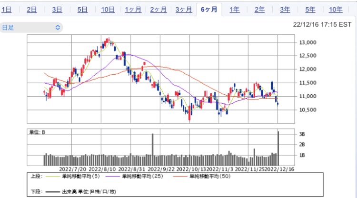The height and width of the screenshot is (198, 357).
Task: Switch to the 10年 tab
Action: [x=335, y=10]
